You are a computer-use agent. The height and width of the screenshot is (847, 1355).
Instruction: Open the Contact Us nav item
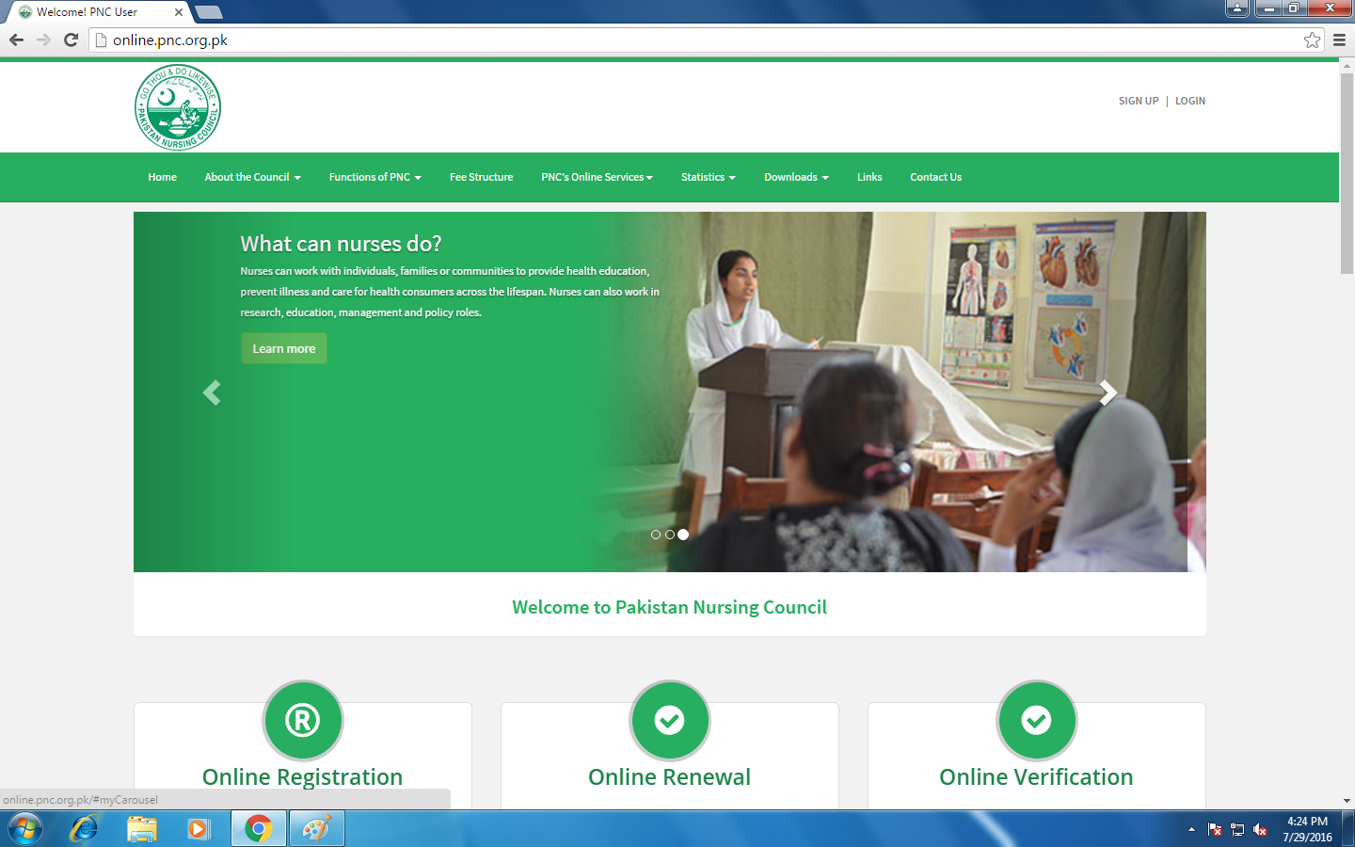935,177
